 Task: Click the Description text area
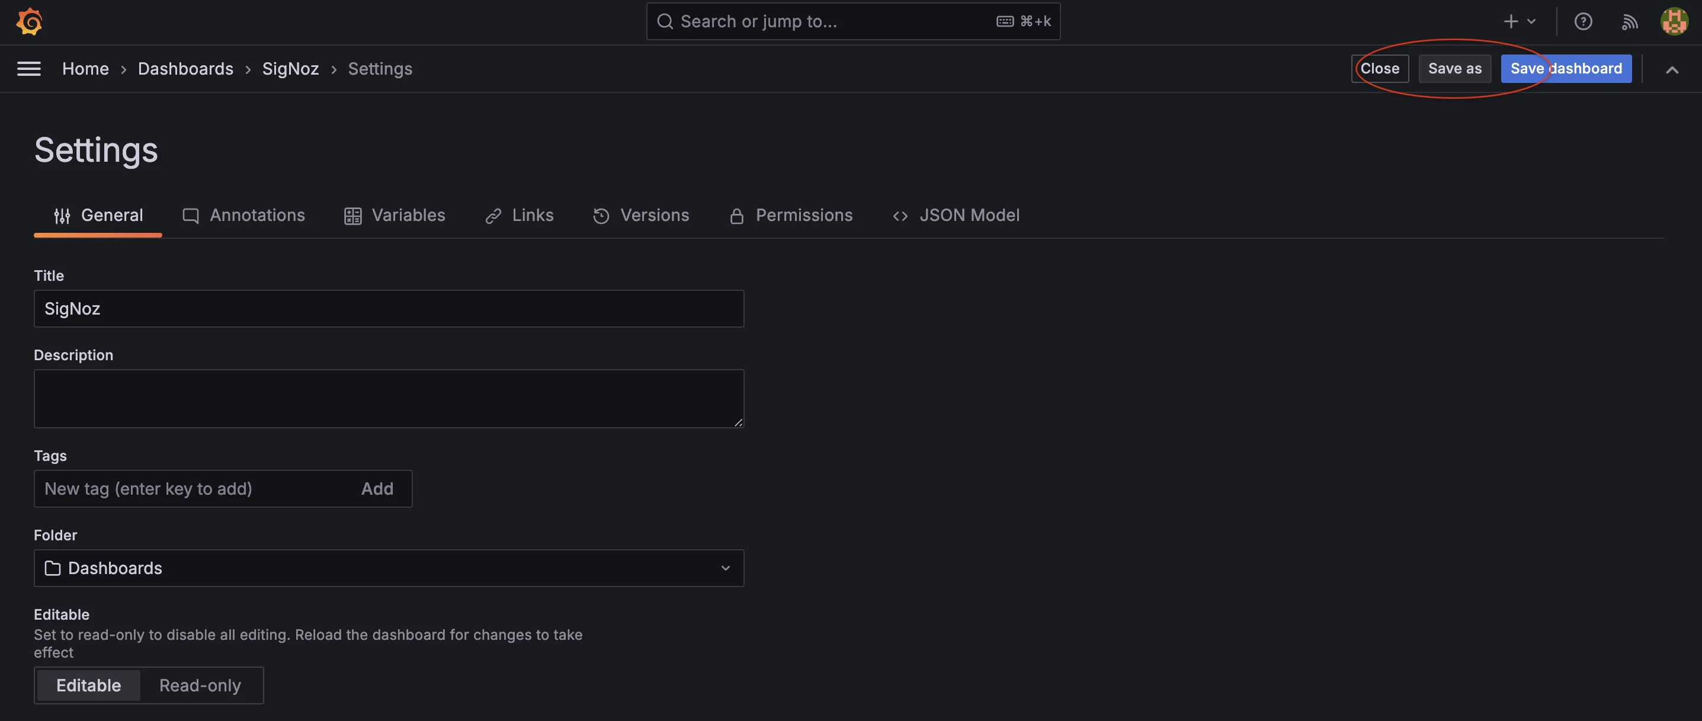(x=389, y=399)
